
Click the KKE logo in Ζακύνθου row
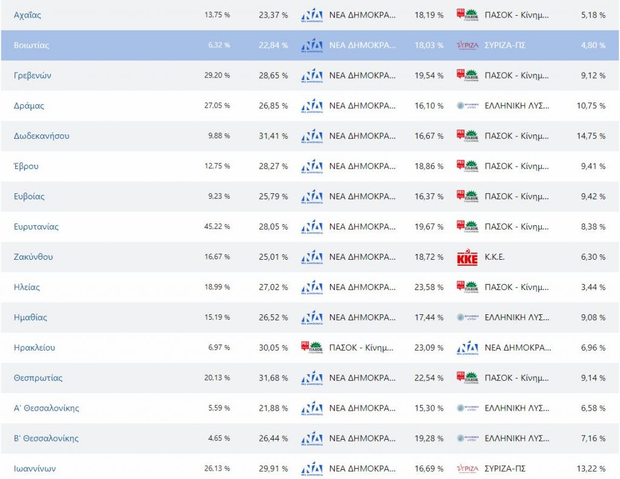pos(467,258)
